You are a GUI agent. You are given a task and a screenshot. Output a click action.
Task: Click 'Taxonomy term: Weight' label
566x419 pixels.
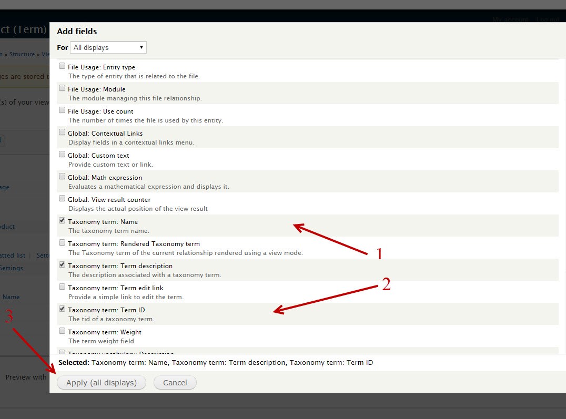tap(105, 332)
